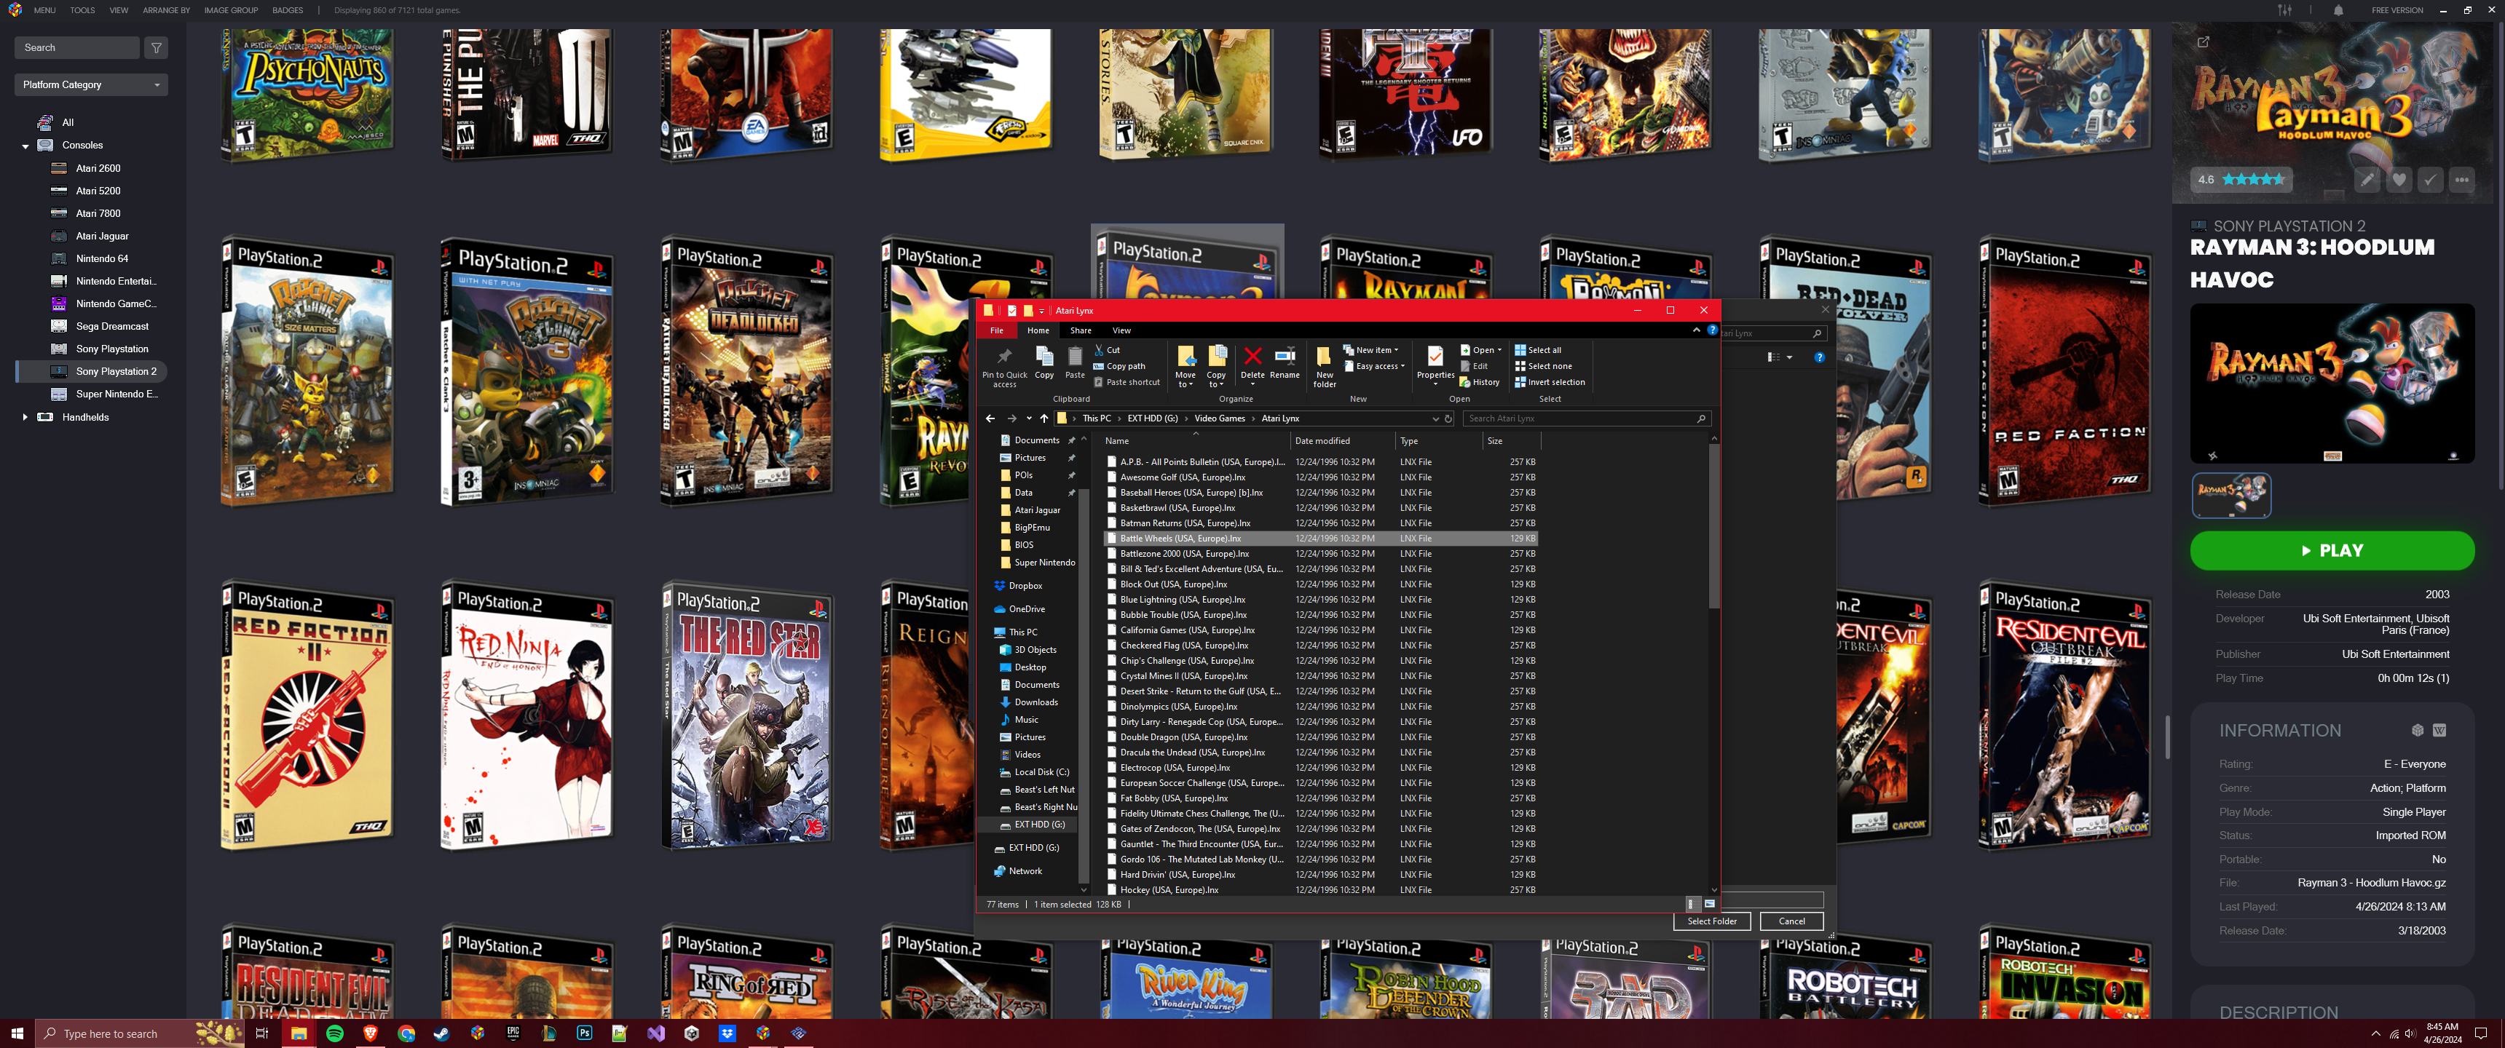
Task: Open the Easy access dropdown
Action: point(1374,367)
